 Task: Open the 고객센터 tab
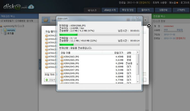tap(181, 10)
